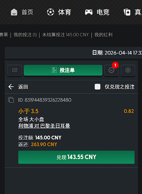Screen dimensions: 142x194
Task: Go to the 首页 menu label
Action: pos(27,12)
